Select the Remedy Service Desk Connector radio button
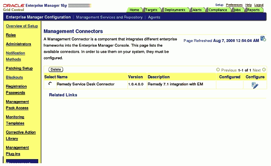This screenshot has width=271, height=166. [50, 84]
